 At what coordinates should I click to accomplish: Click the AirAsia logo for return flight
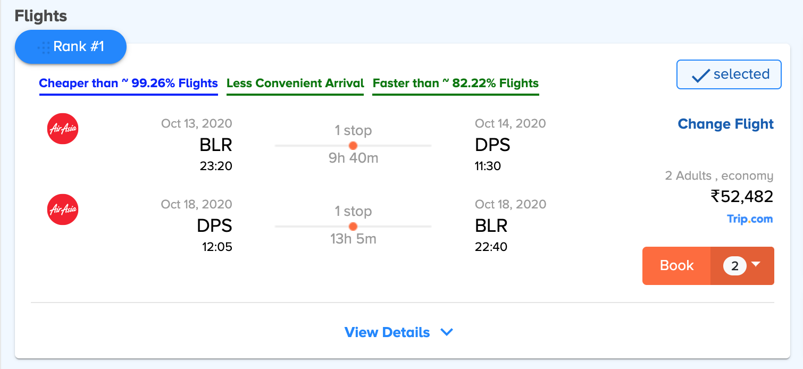(x=63, y=209)
